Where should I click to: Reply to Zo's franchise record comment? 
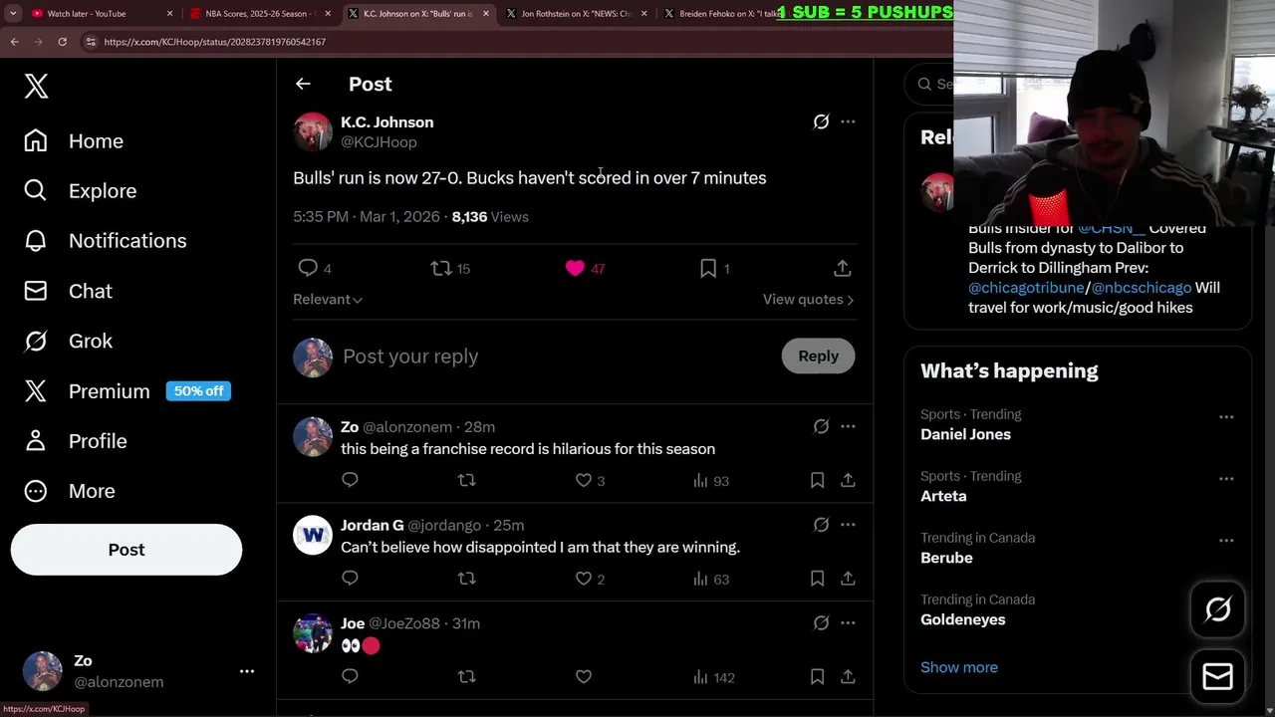pos(350,480)
